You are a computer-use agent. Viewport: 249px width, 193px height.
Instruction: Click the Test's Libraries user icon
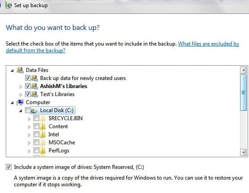coord(34,94)
